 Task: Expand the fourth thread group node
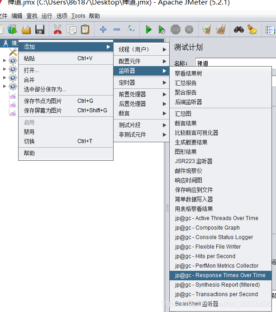click(x=5, y=86)
